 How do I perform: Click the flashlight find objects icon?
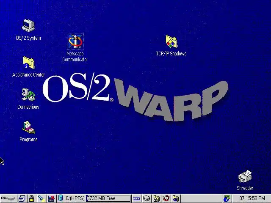tap(41, 198)
